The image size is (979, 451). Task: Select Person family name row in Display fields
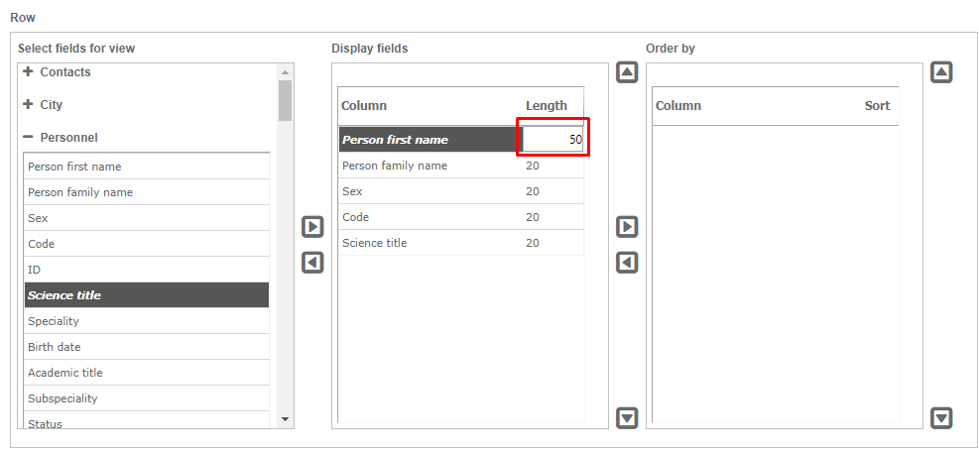(395, 166)
